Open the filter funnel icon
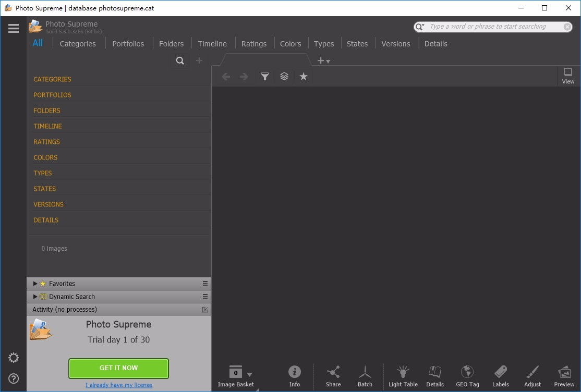 (264, 76)
